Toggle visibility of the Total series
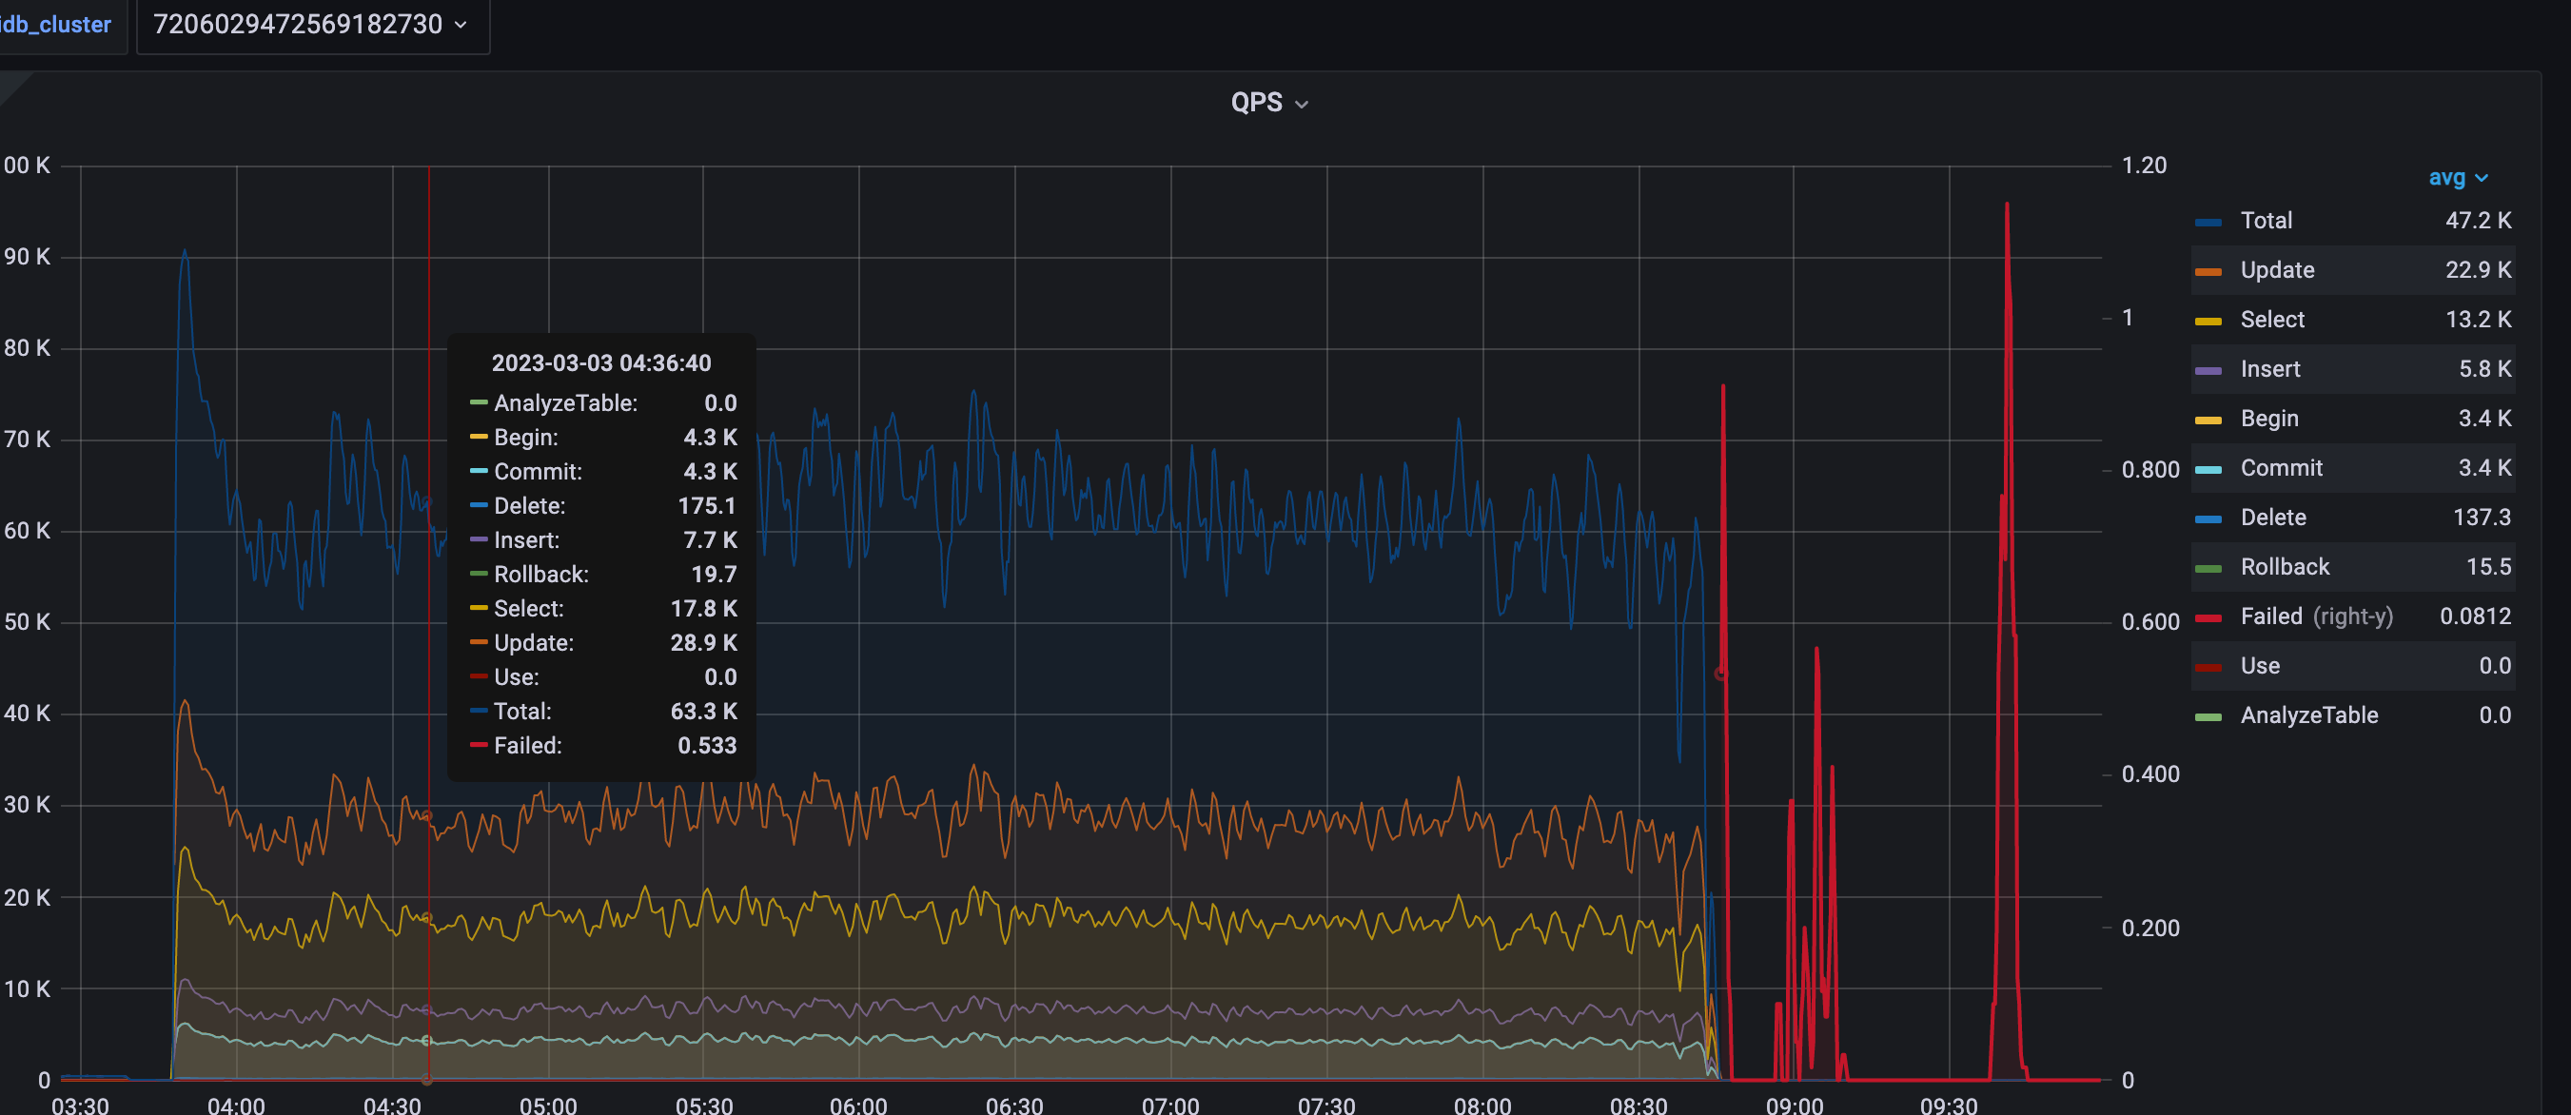This screenshot has height=1115, width=2571. [2267, 221]
